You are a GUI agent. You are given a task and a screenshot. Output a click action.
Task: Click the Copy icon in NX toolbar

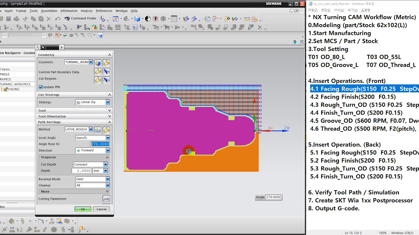(x=33, y=19)
